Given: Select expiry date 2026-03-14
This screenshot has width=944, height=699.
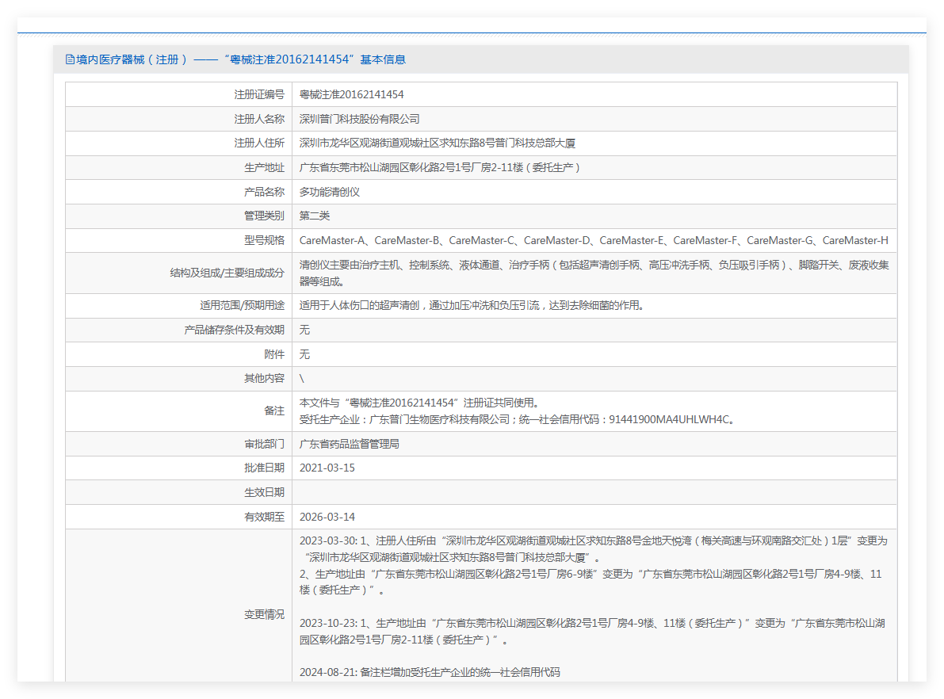Looking at the screenshot, I should tap(327, 517).
